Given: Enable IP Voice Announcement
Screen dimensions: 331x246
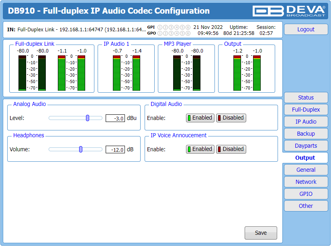Looking at the screenshot, I should (x=200, y=149).
